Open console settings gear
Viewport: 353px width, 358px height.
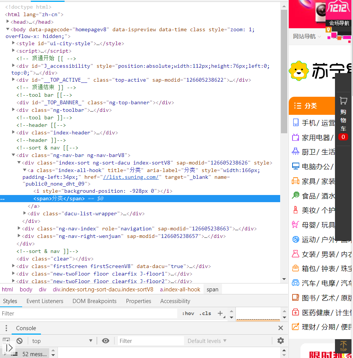[x=281, y=341]
